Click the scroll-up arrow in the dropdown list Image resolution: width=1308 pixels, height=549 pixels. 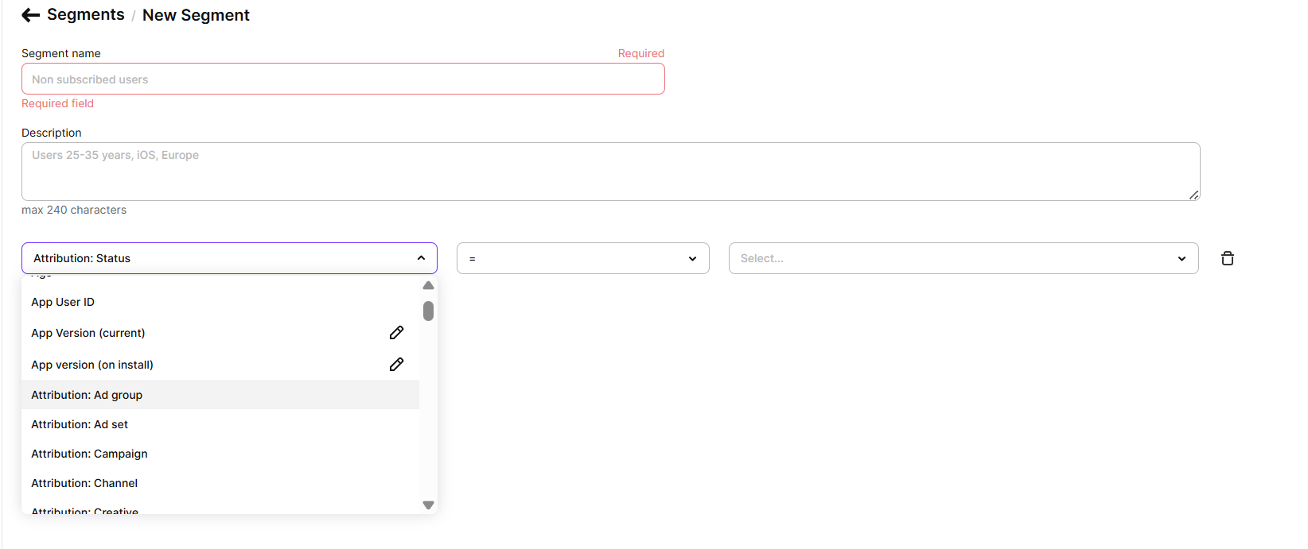pyautogui.click(x=428, y=285)
